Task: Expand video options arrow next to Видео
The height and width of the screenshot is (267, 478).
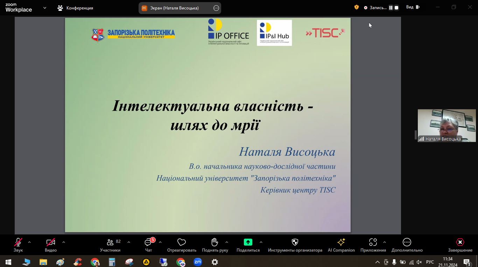Action: click(x=64, y=242)
